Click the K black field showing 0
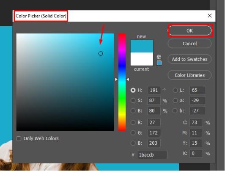Image resolution: width=225 pixels, height=171 pixels. pyautogui.click(x=196, y=153)
